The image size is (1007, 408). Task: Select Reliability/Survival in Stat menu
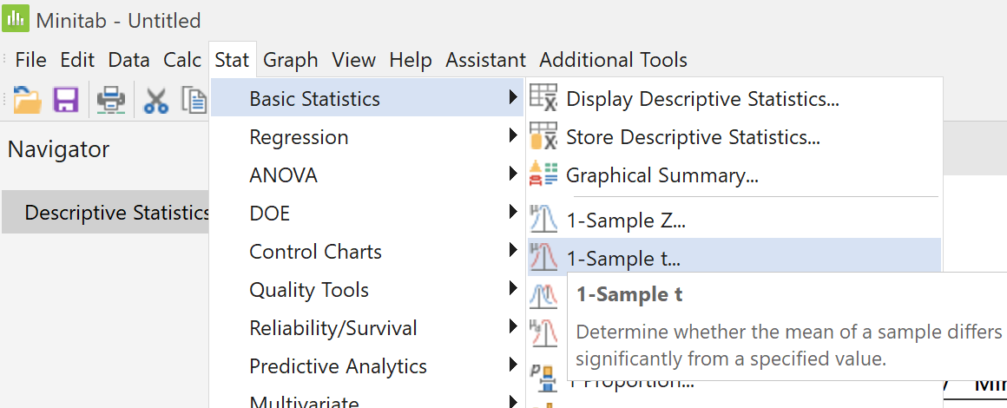[x=367, y=327]
